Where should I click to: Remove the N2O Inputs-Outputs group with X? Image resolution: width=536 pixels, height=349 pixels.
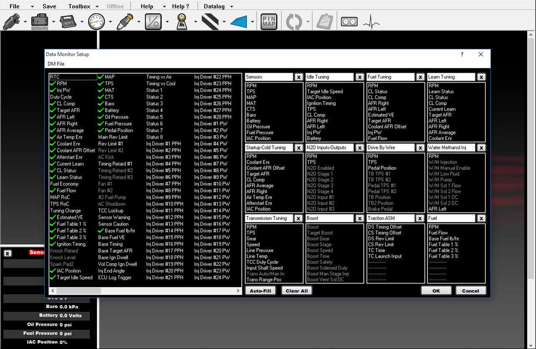(359, 148)
